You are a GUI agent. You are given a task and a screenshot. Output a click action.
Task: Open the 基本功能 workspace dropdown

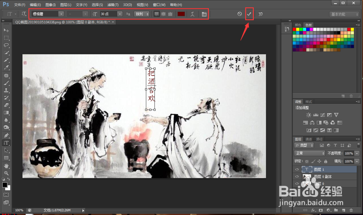pos(344,15)
